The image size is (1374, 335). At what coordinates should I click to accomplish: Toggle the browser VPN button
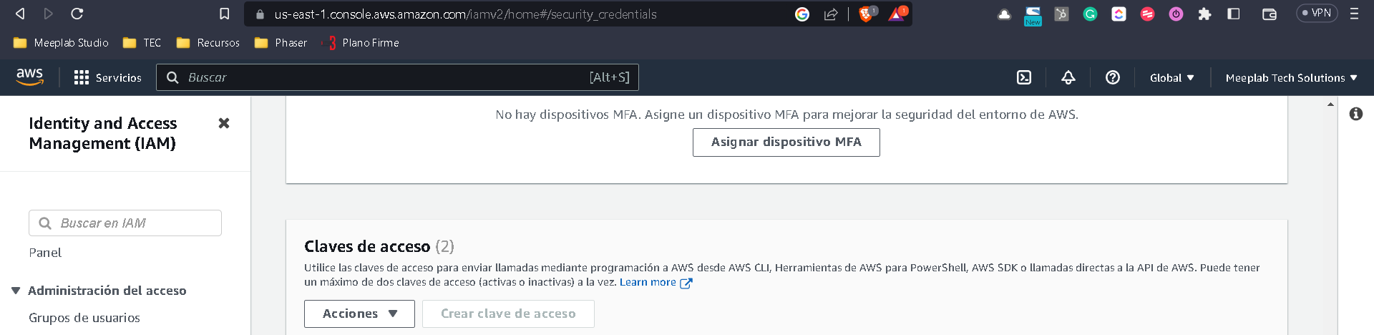coord(1317,13)
